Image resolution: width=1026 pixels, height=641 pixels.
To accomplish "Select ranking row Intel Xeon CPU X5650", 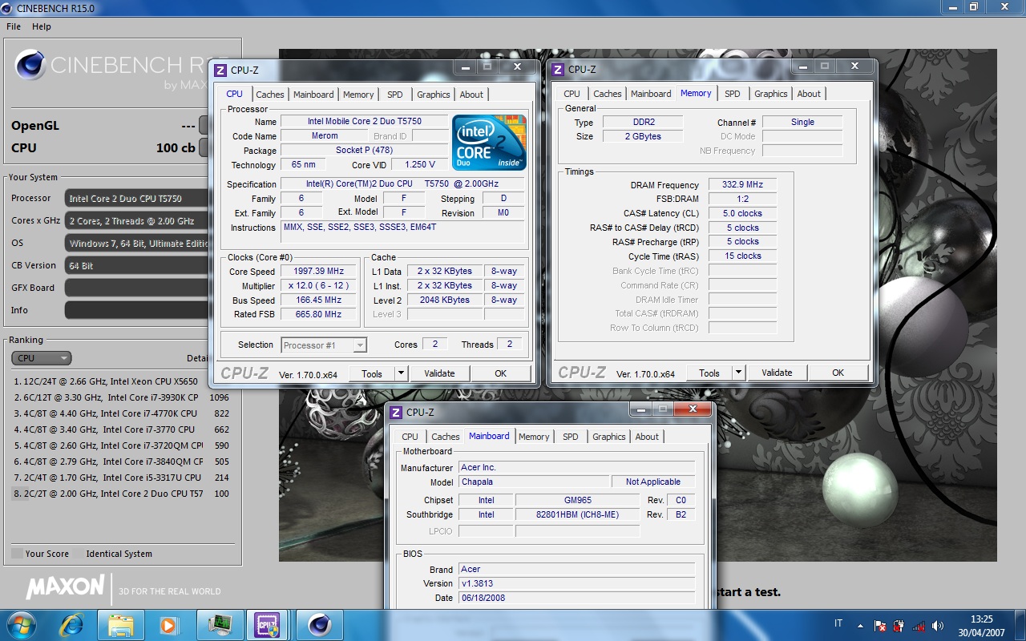I will [x=122, y=381].
